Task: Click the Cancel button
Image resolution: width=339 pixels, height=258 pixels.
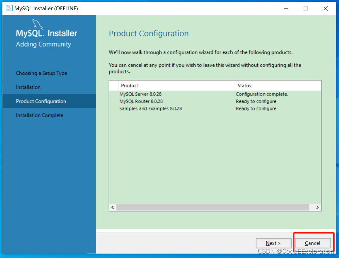Action: 313,243
